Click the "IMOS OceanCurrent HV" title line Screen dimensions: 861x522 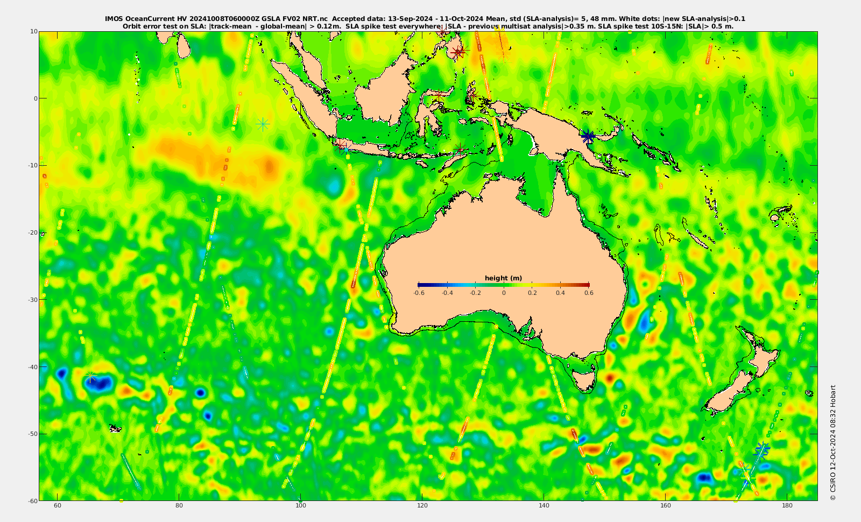[x=425, y=19]
